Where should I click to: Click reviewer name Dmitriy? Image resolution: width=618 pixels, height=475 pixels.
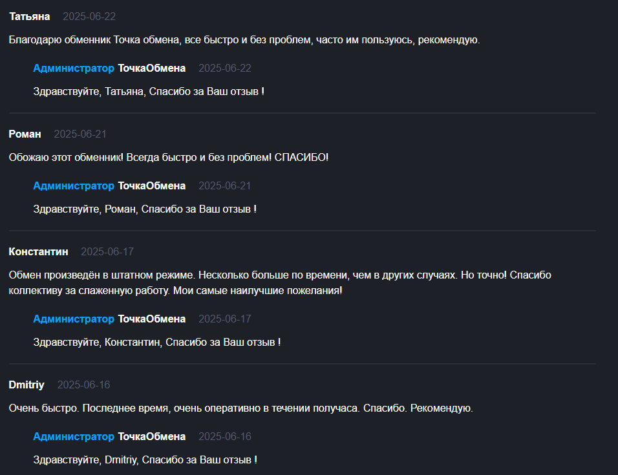[27, 385]
